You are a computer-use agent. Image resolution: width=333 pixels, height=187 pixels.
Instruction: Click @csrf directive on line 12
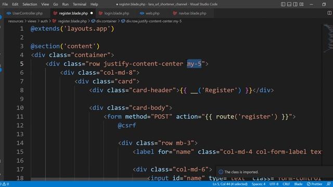tap(127, 126)
